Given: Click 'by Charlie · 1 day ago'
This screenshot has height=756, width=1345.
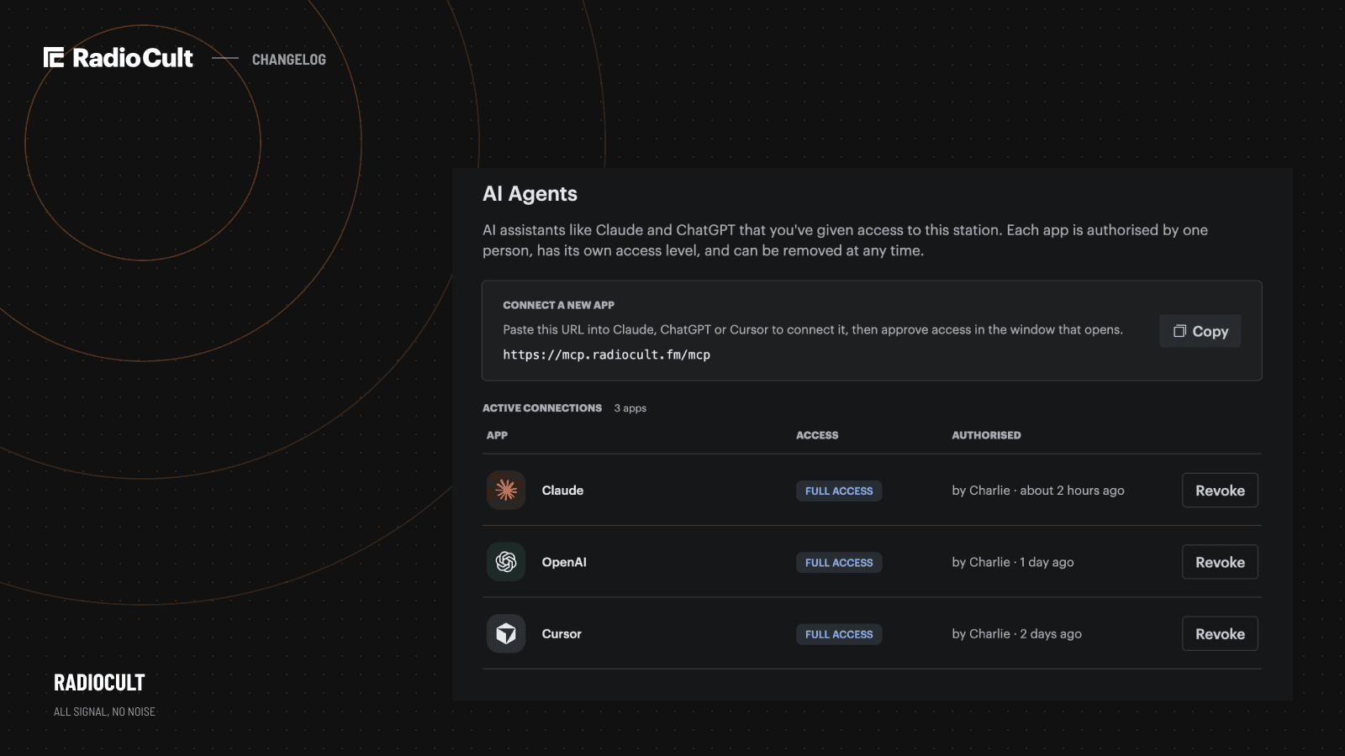Looking at the screenshot, I should (1013, 562).
